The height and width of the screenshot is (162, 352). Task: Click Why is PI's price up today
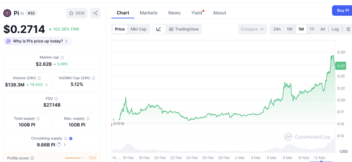coord(37,41)
